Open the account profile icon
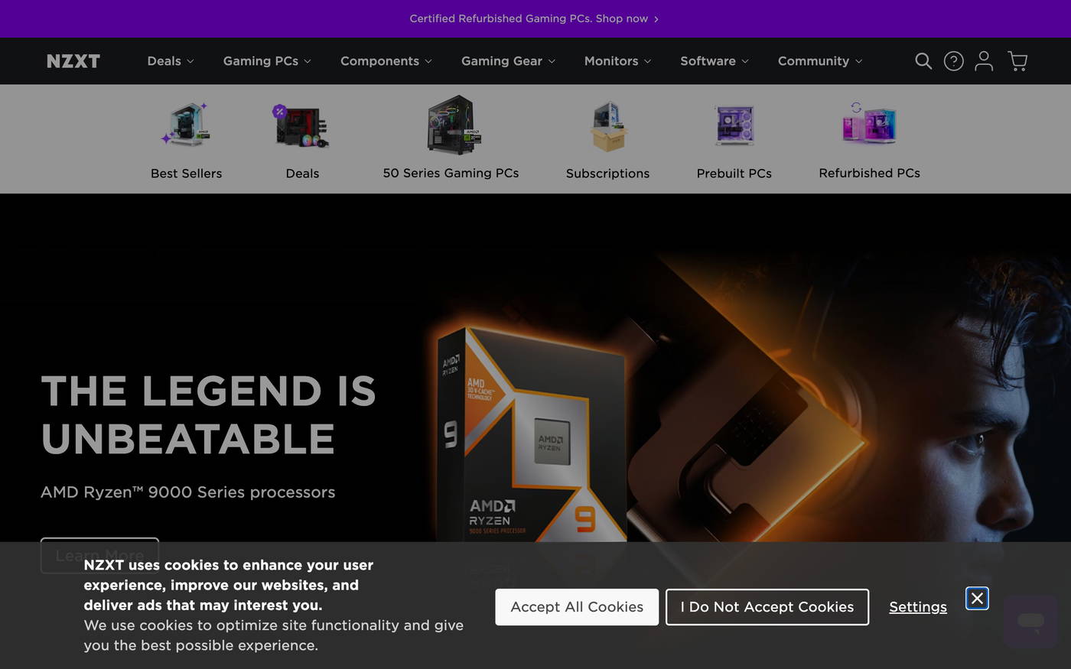Screen dimensions: 1071x669 (984, 60)
